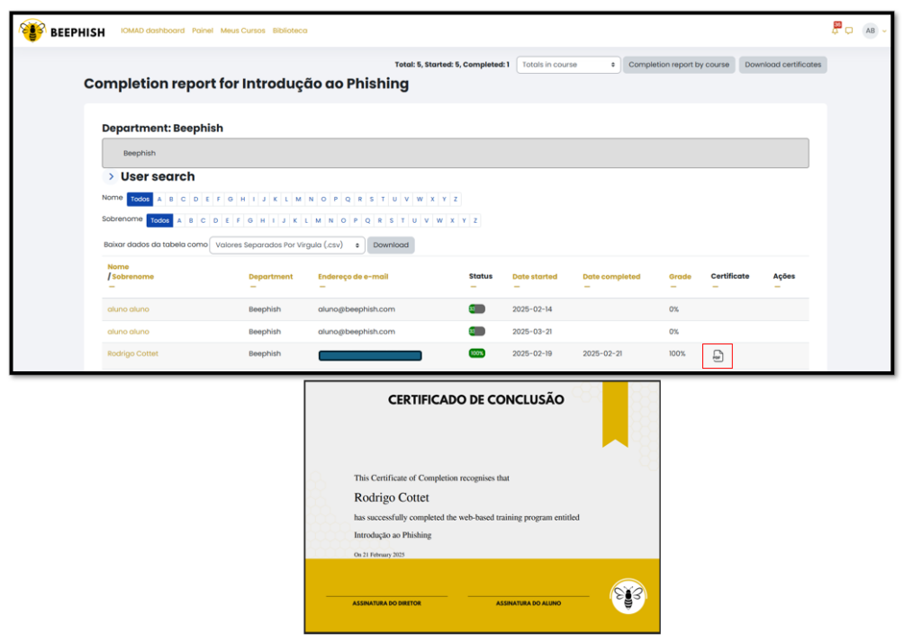Sort table by Sobrenome column
The width and height of the screenshot is (922, 642).
coord(133,277)
